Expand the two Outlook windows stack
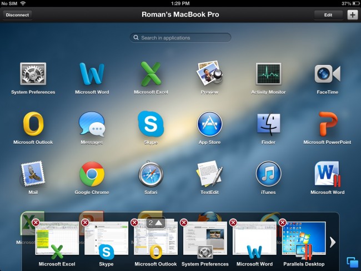 coord(156,223)
